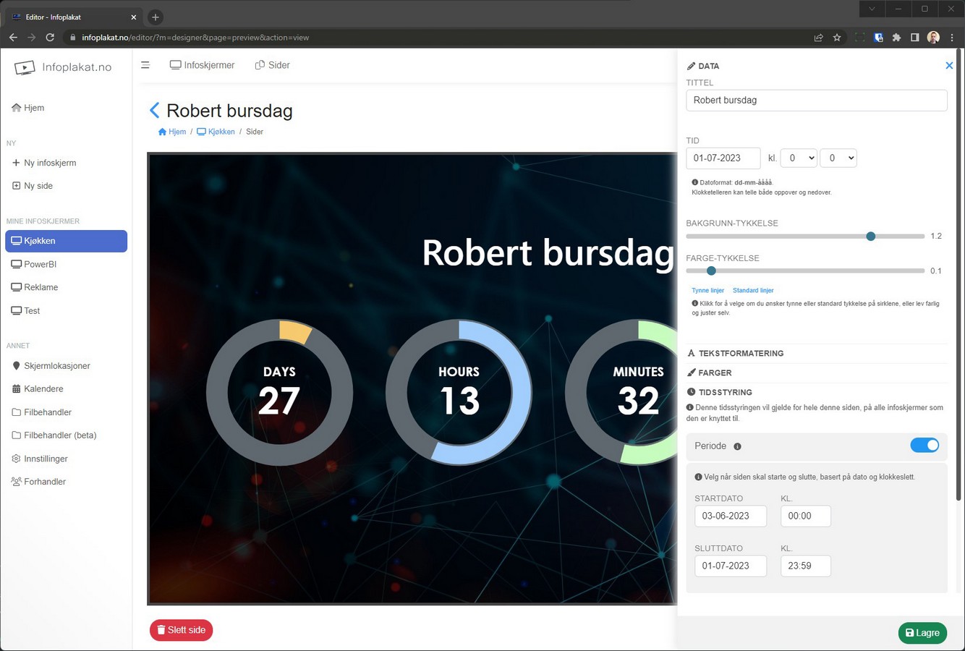965x651 pixels.
Task: Open the Infoskjermer tab in top navigation
Action: click(x=203, y=65)
